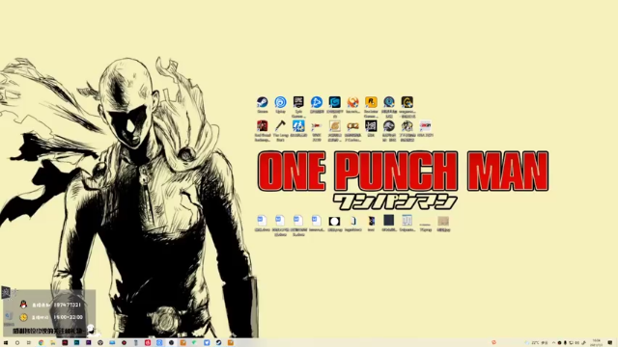The height and width of the screenshot is (347, 618).
Task: Open the Windows Start menu
Action: point(6,343)
